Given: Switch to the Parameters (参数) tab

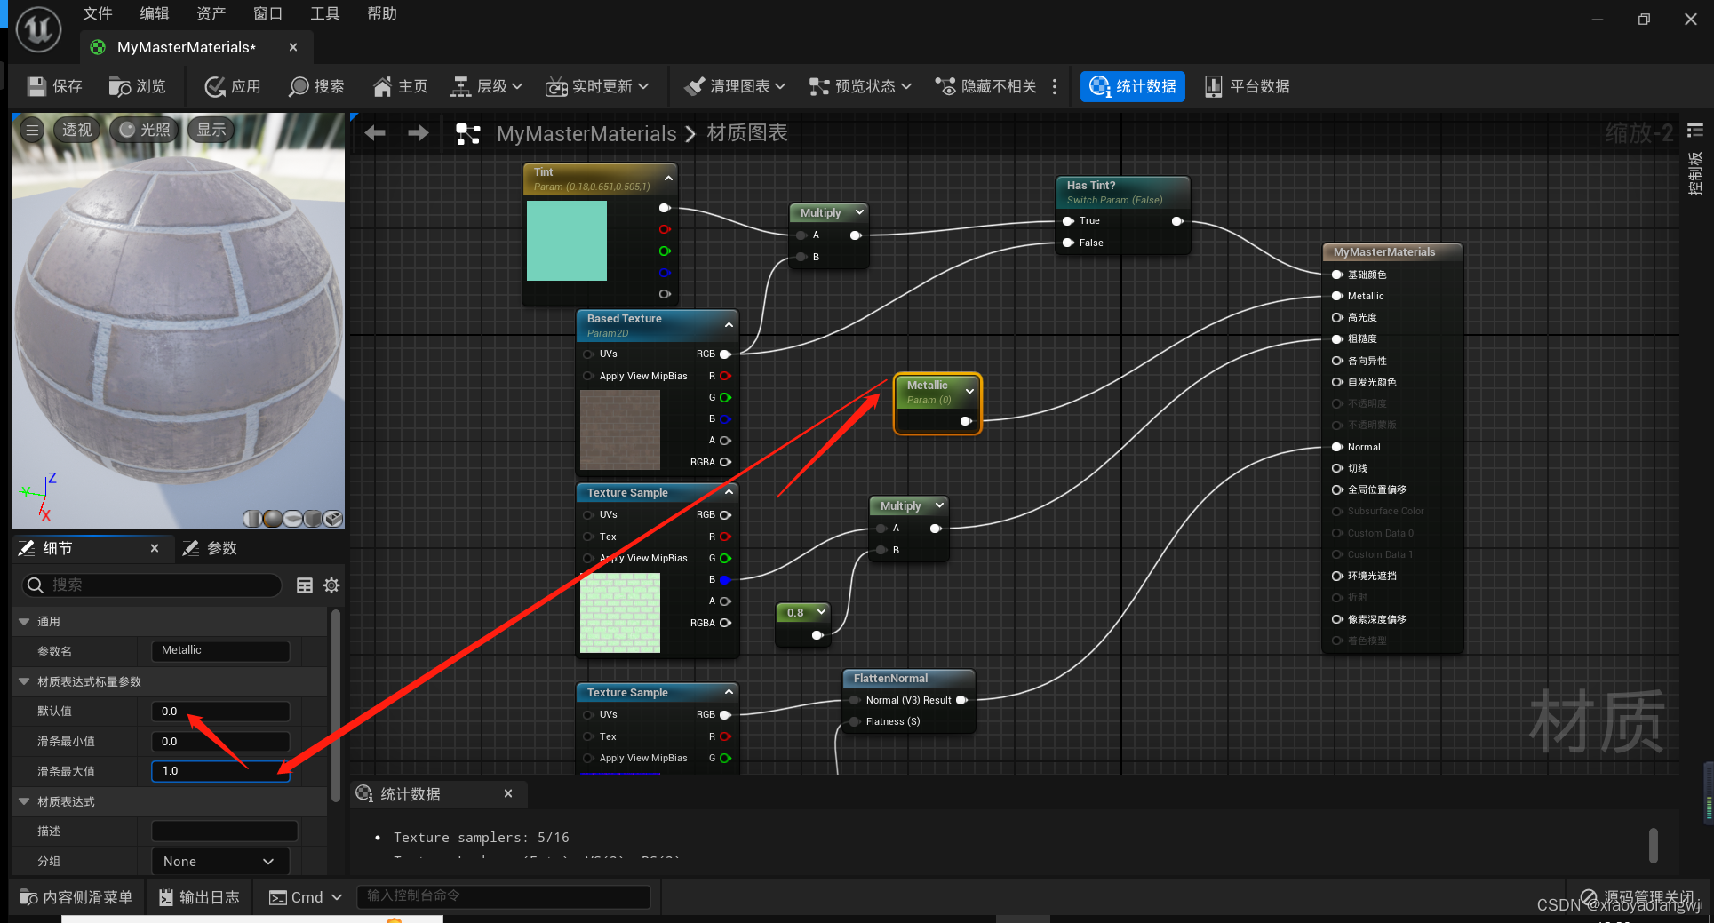Looking at the screenshot, I should click(210, 548).
